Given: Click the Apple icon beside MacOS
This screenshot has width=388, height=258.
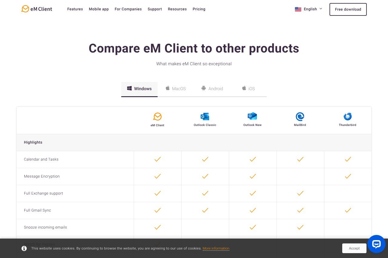Looking at the screenshot, I should (x=167, y=88).
